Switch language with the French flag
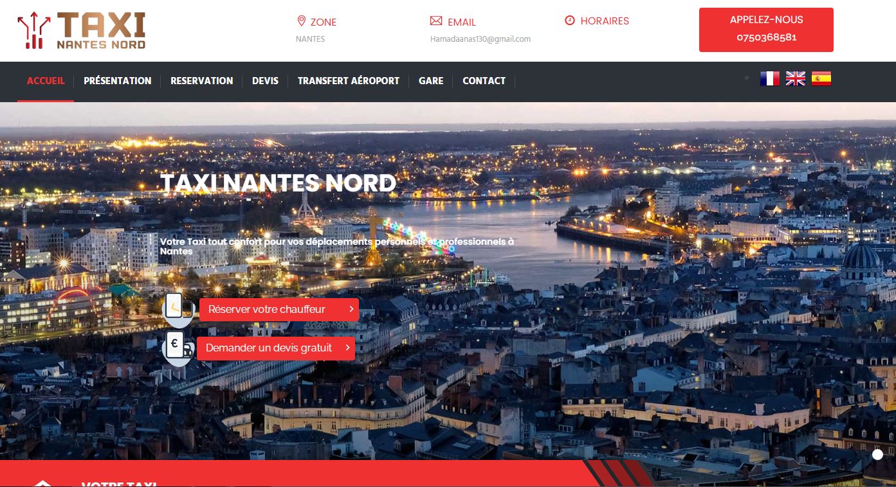896x487 pixels. pos(770,79)
